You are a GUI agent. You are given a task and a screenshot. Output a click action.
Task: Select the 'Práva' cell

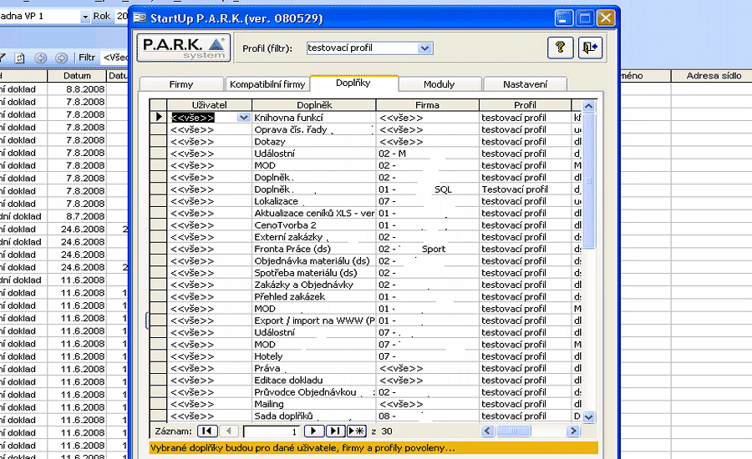pyautogui.click(x=314, y=368)
